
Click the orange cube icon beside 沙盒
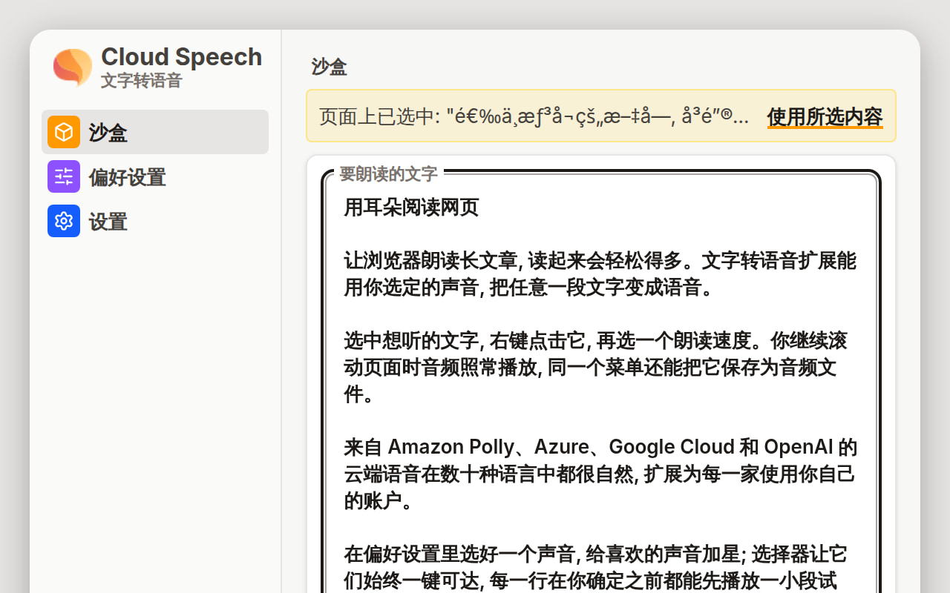click(64, 132)
